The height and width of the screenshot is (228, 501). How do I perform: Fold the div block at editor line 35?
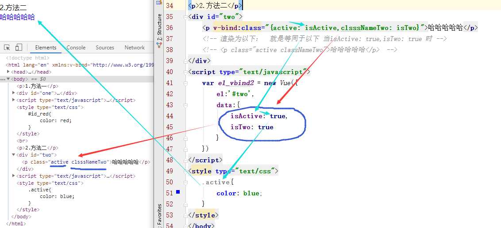coord(186,17)
